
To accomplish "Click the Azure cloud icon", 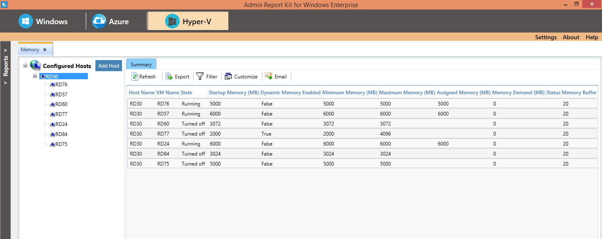I will tap(99, 21).
